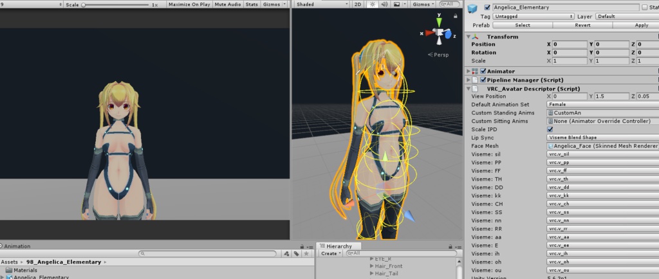
Task: Expand the Animator component
Action: pos(469,71)
